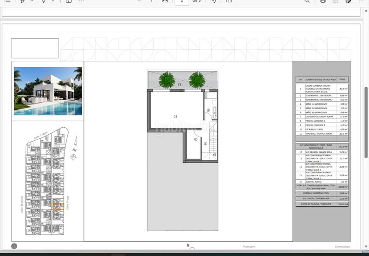The width and height of the screenshot is (369, 256).
Task: Click the 'SUPERFICIE ÚTILES / FLOOR AREA' header
Action: 321,79
